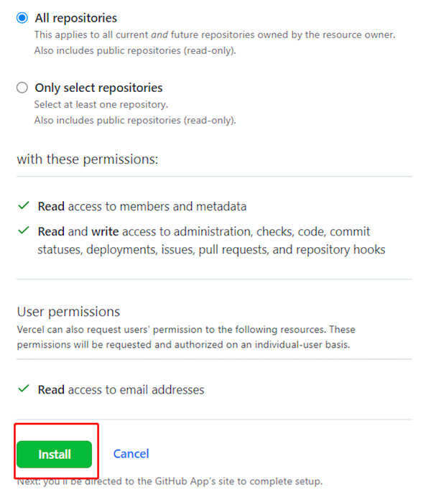Click checkmark beside Read and write access
The width and height of the screenshot is (431, 492).
(x=24, y=231)
